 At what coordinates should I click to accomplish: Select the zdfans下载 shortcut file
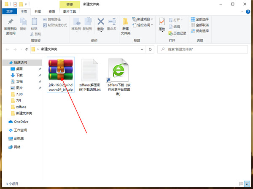[x=119, y=77]
